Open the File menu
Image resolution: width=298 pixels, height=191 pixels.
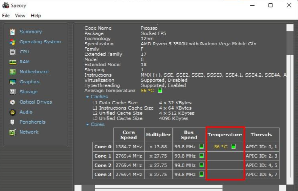tap(6, 16)
